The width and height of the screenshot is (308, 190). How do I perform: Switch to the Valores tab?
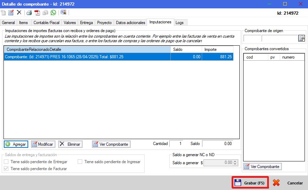[x=70, y=23]
